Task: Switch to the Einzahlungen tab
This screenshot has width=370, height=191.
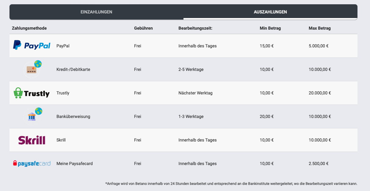Action: [x=96, y=12]
